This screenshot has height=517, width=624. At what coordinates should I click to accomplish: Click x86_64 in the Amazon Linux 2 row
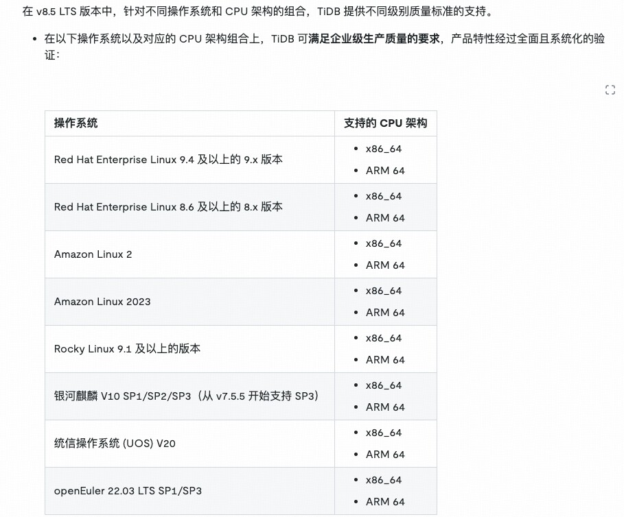(384, 243)
